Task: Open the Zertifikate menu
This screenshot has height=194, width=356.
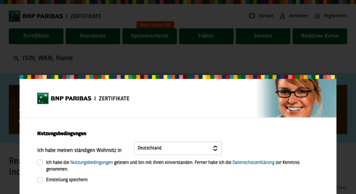Action: click(36, 36)
